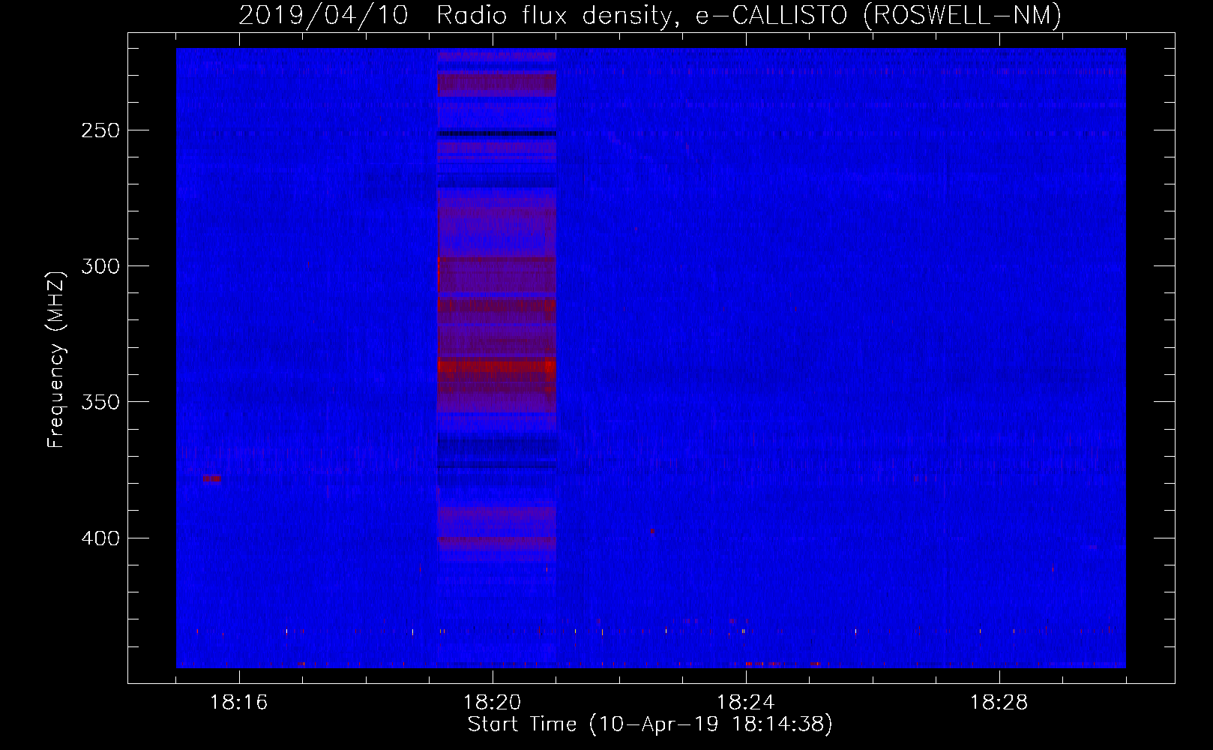Select the 400 frequency axis label

[100, 538]
